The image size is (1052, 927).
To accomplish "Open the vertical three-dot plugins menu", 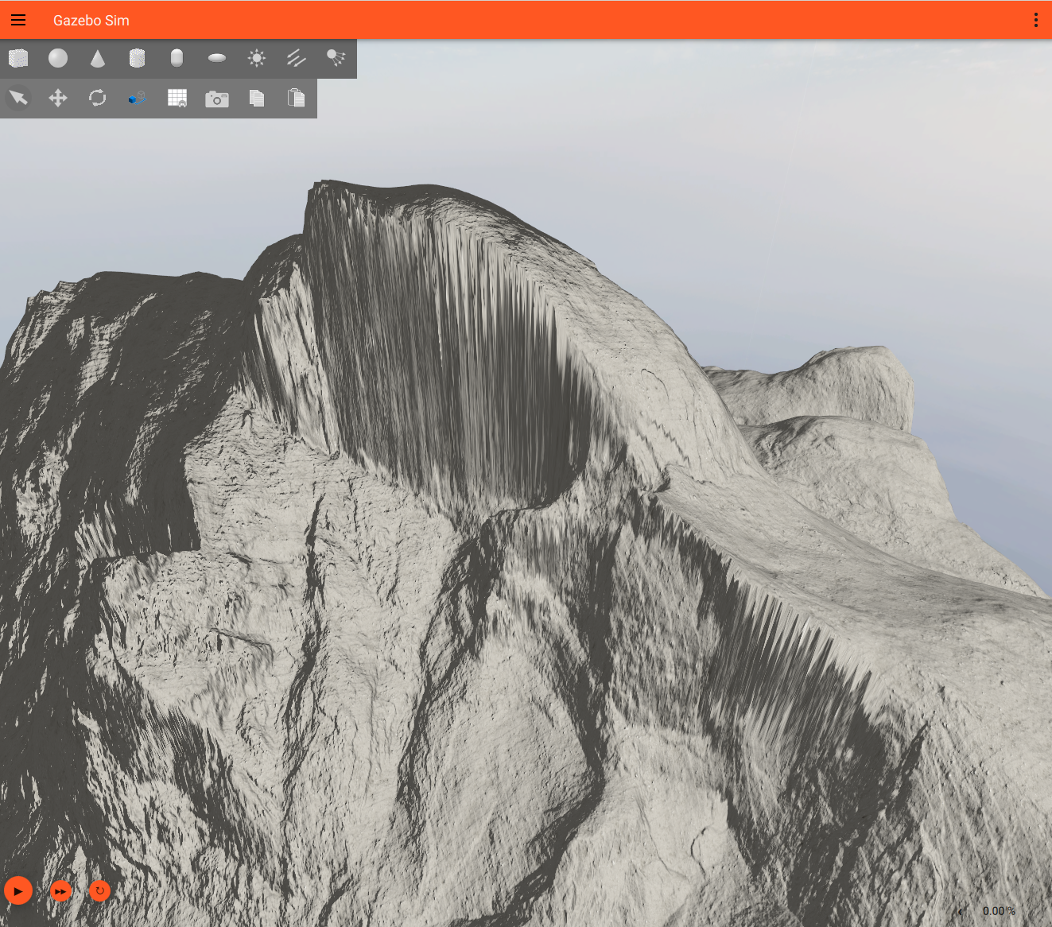I will coord(1035,20).
